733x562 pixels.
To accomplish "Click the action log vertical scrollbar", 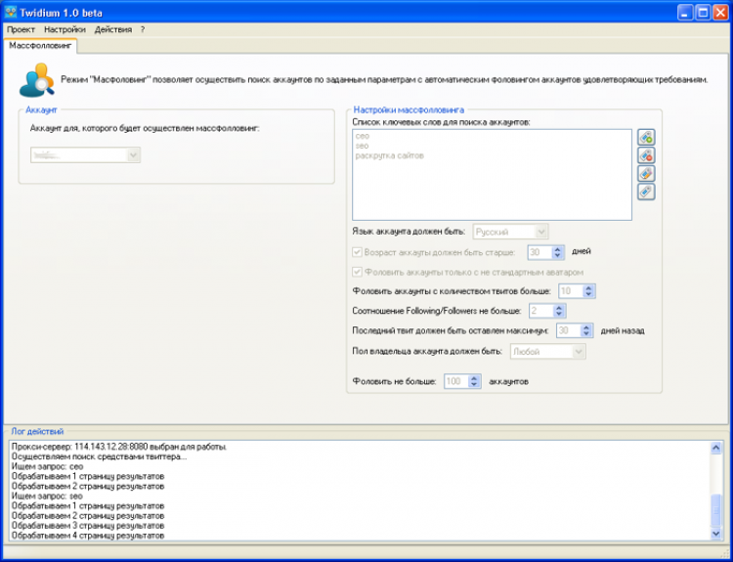I will click(x=717, y=489).
